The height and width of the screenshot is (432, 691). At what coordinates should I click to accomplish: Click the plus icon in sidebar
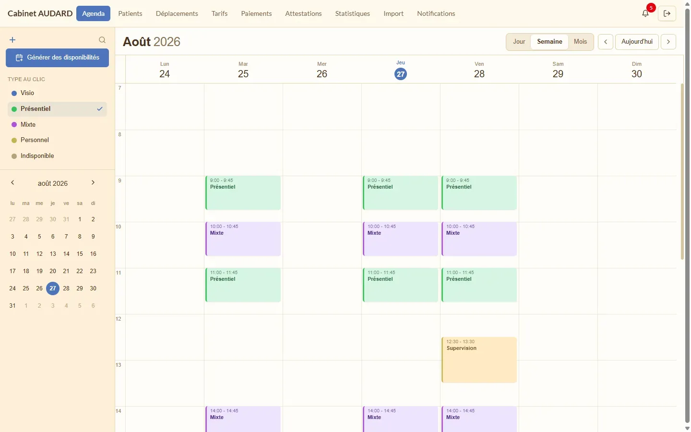(x=12, y=40)
